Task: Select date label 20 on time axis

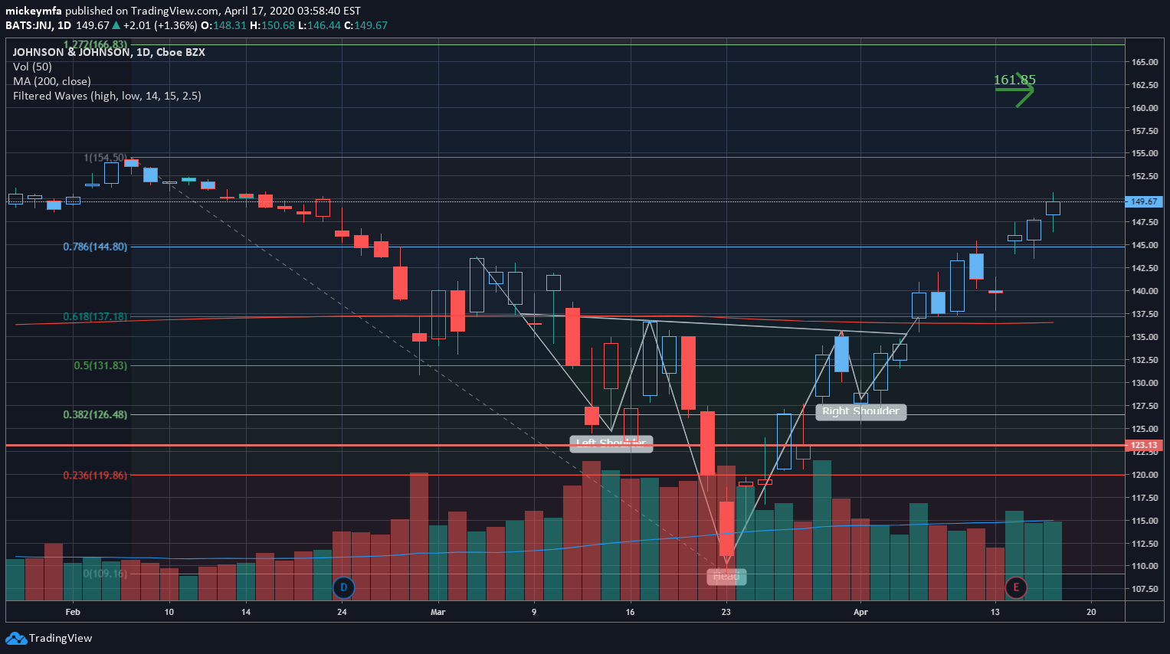Action: tap(1091, 612)
